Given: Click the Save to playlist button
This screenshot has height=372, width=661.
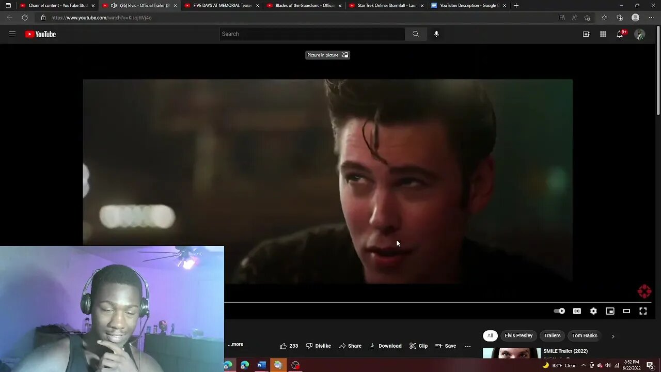Looking at the screenshot, I should 446,346.
